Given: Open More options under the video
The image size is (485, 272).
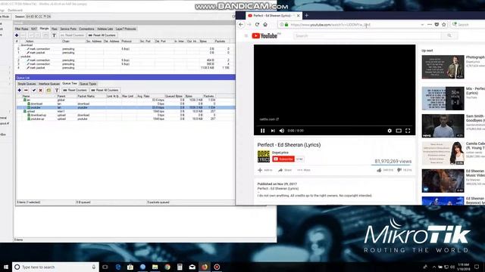Looking at the screenshot, I should tap(304, 170).
